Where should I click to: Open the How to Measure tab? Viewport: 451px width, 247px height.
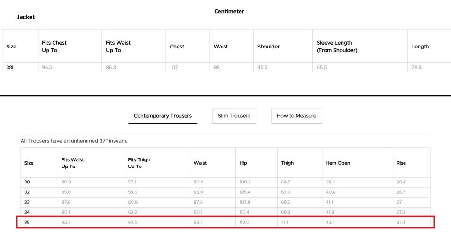(296, 116)
